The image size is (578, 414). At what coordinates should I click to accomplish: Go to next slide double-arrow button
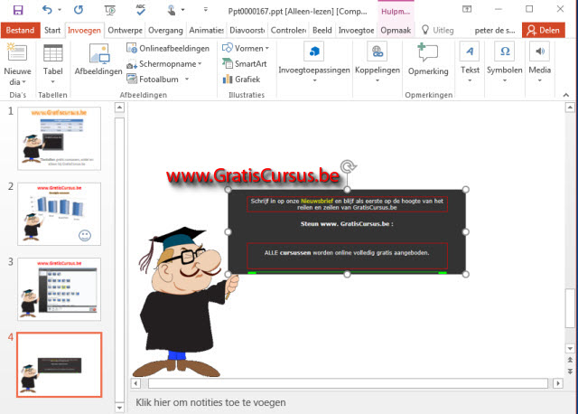570,372
